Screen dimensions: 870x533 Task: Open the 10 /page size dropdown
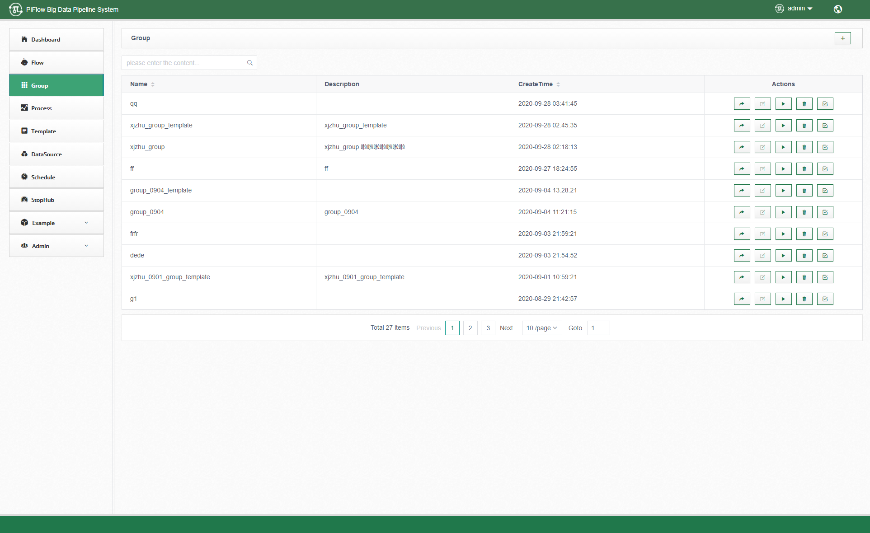pos(541,328)
